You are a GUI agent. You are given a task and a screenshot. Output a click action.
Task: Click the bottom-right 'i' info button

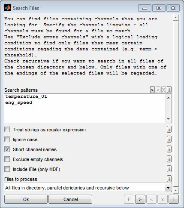[174, 199]
